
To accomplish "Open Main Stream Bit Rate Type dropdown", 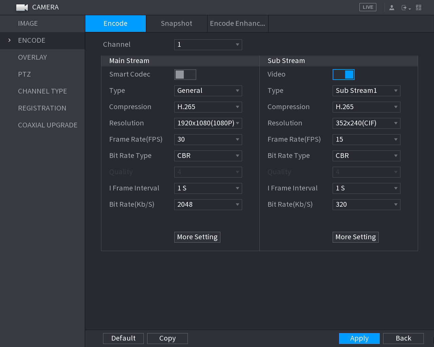I will pos(208,156).
